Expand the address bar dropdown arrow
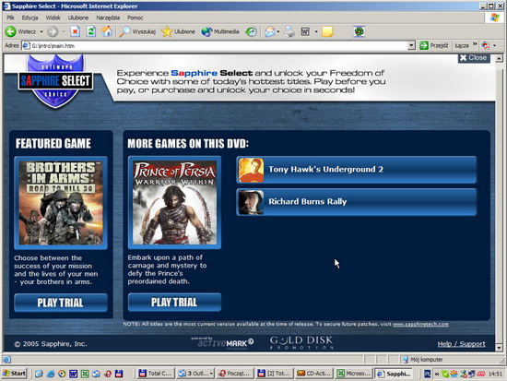 pos(411,45)
